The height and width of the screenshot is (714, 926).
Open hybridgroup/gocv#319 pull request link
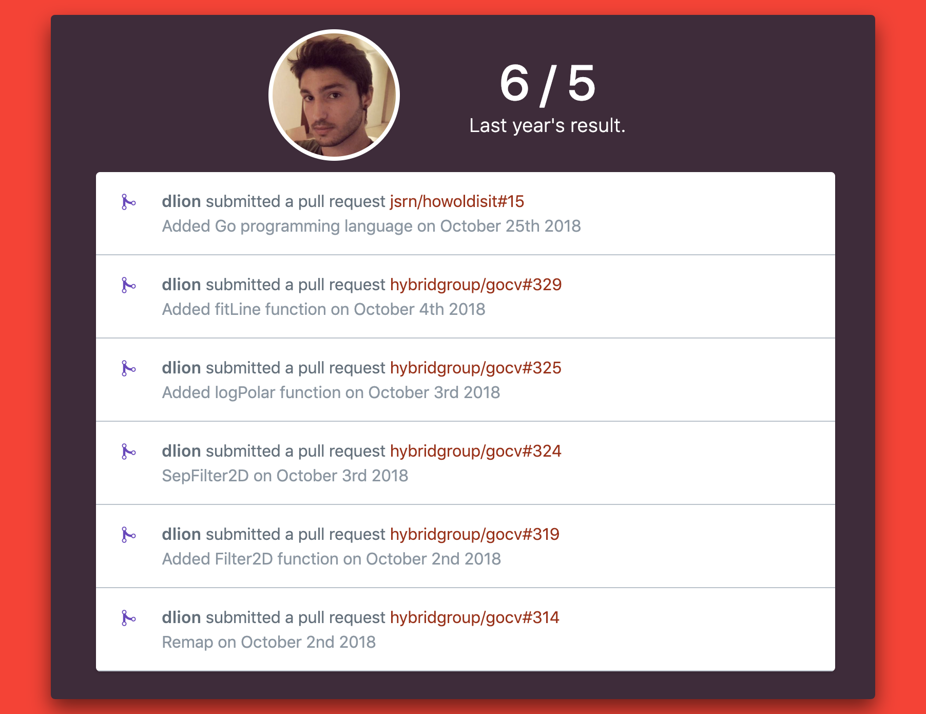point(474,534)
